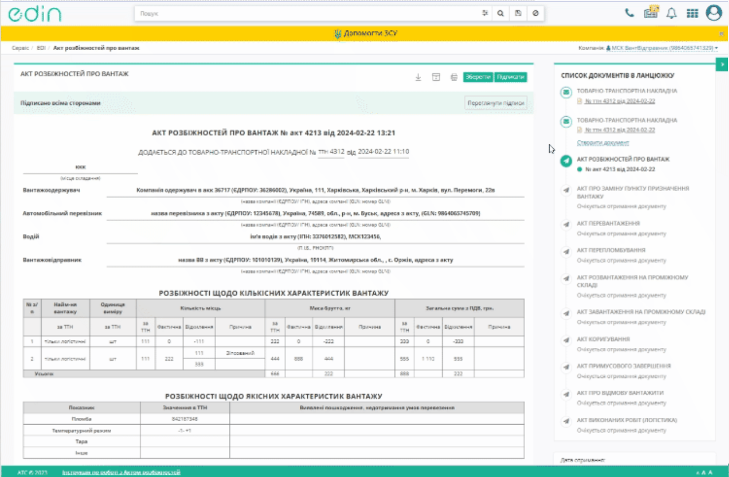The width and height of the screenshot is (729, 477).
Task: Click second ТОВАРНО-ТРАНСПОРТНА НАКЛАДНА envelope icon
Action: tap(566, 121)
